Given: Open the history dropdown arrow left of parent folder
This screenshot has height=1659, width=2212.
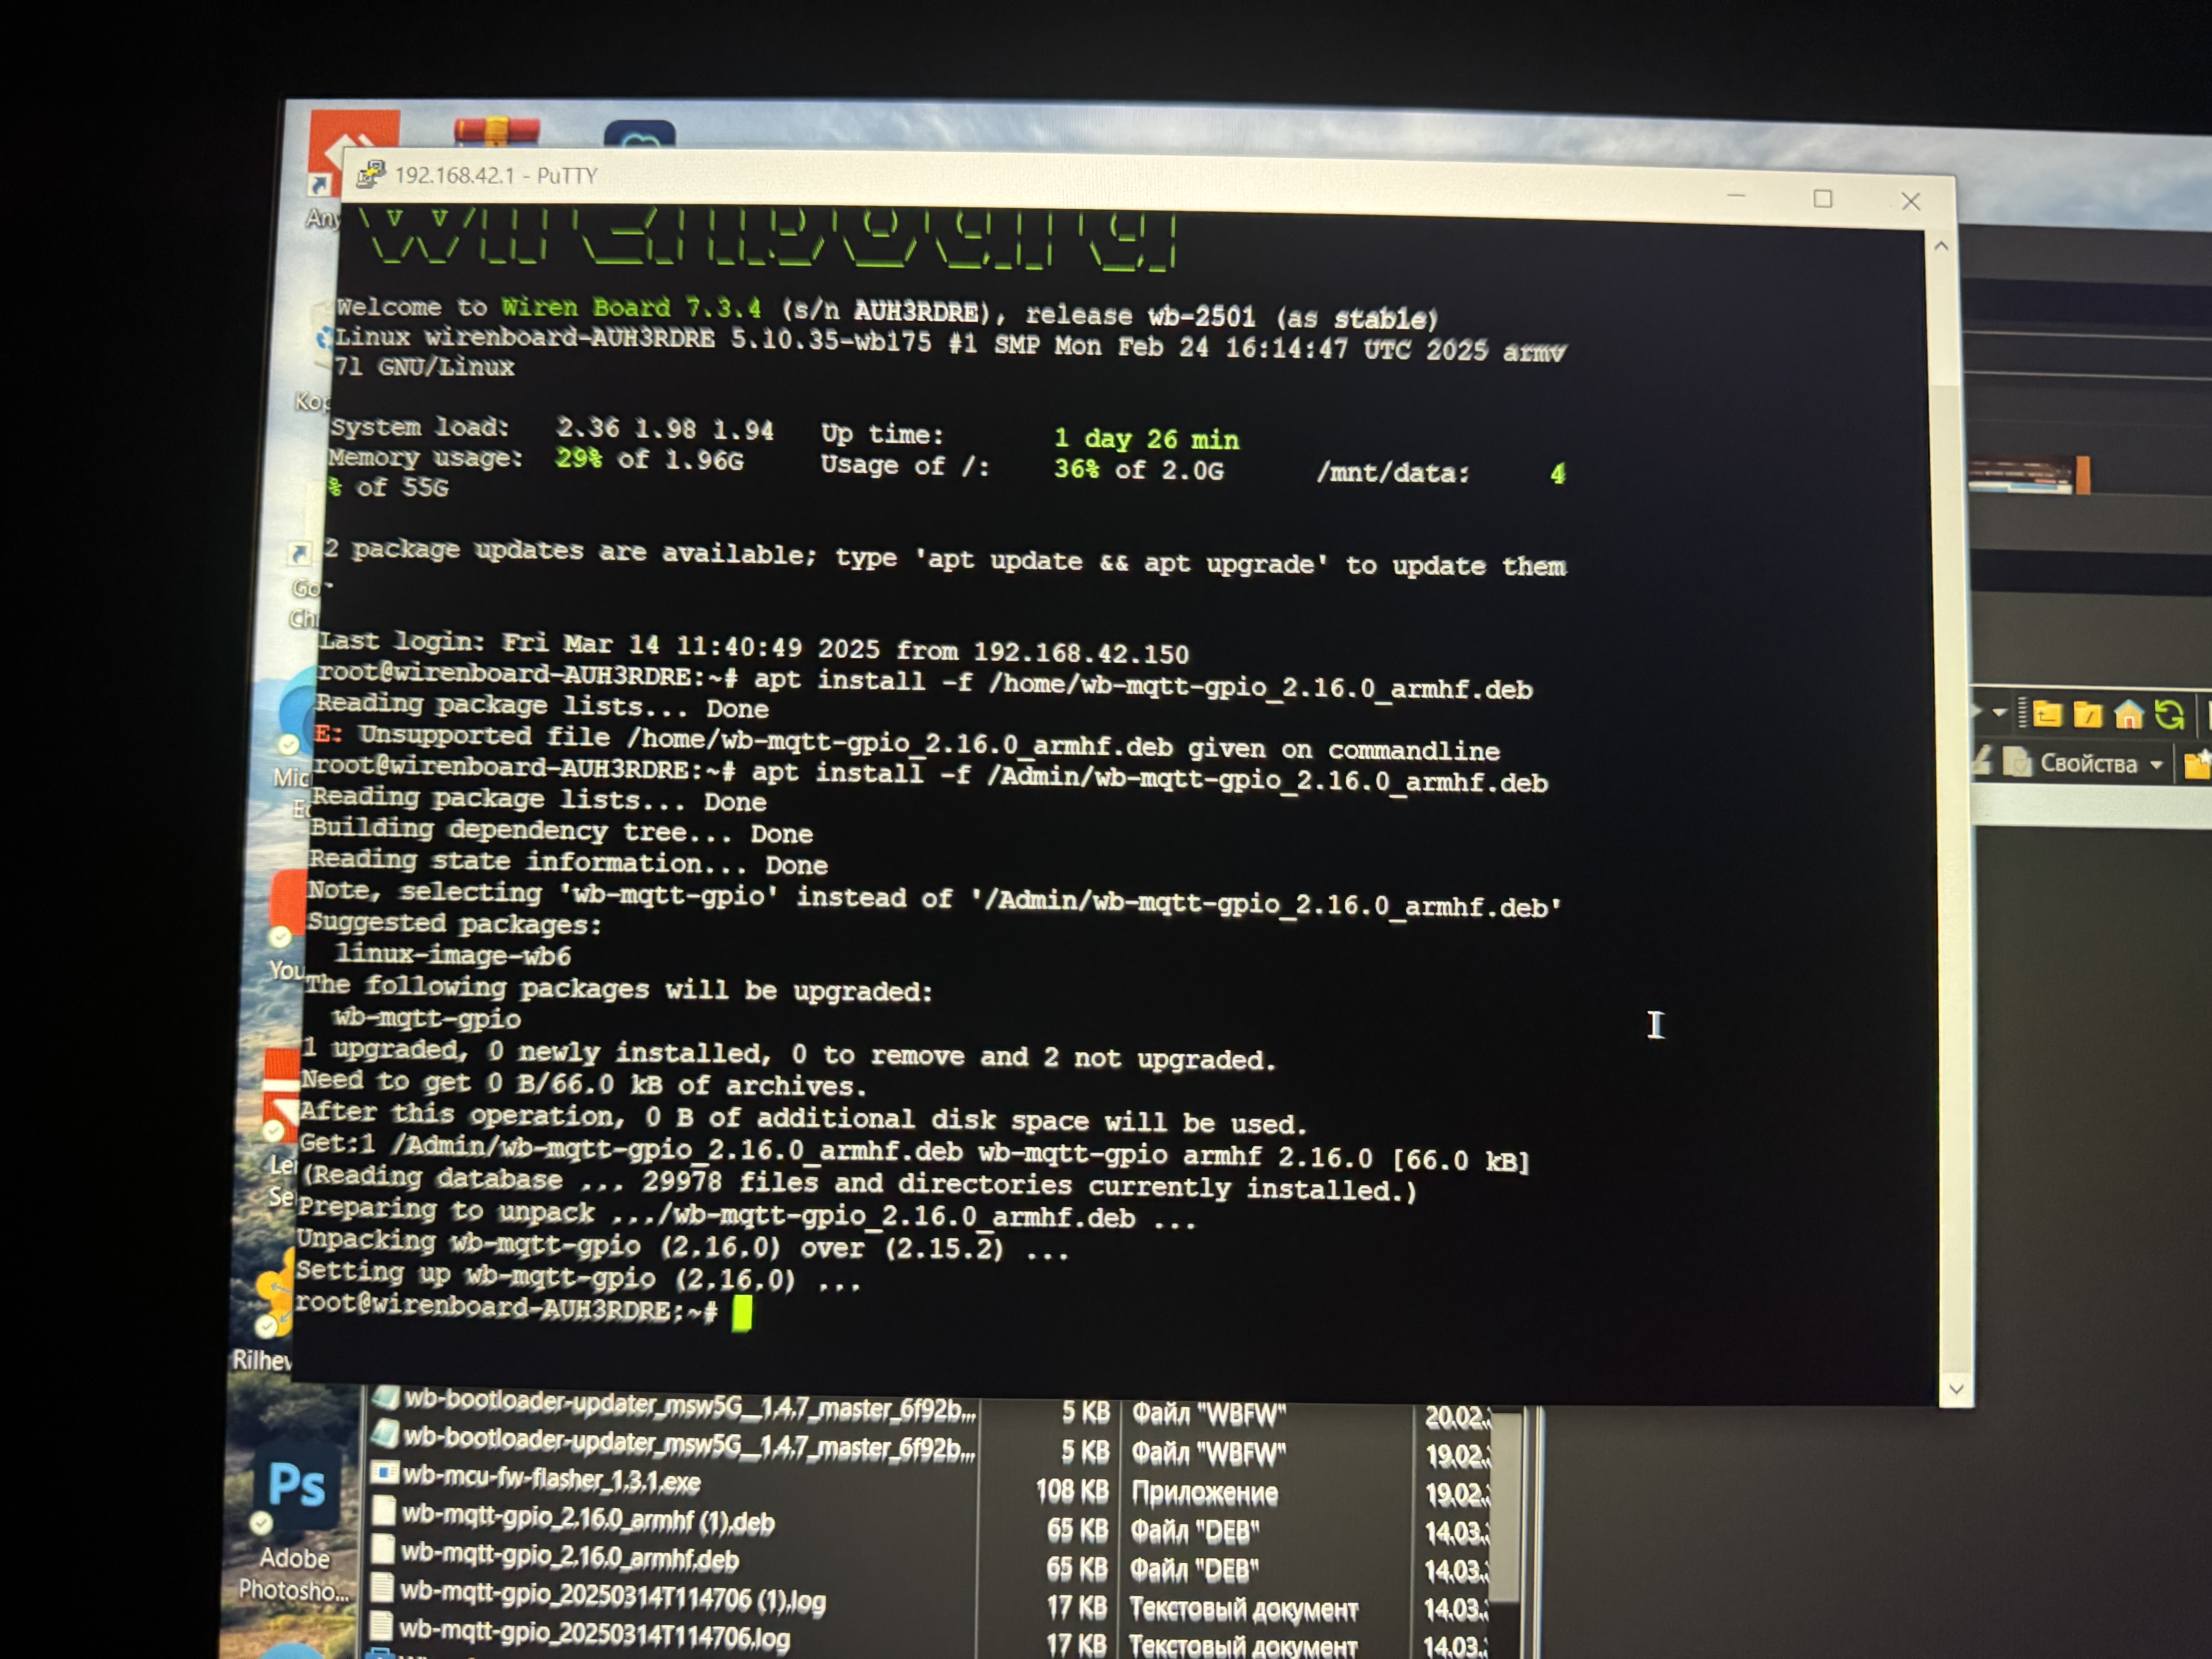Looking at the screenshot, I should (x=1999, y=713).
